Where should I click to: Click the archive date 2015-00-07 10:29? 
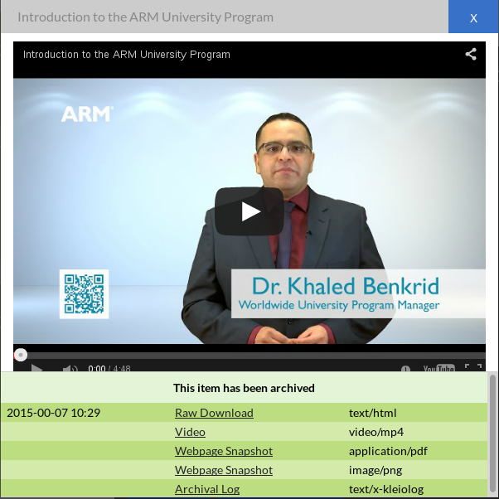click(53, 413)
